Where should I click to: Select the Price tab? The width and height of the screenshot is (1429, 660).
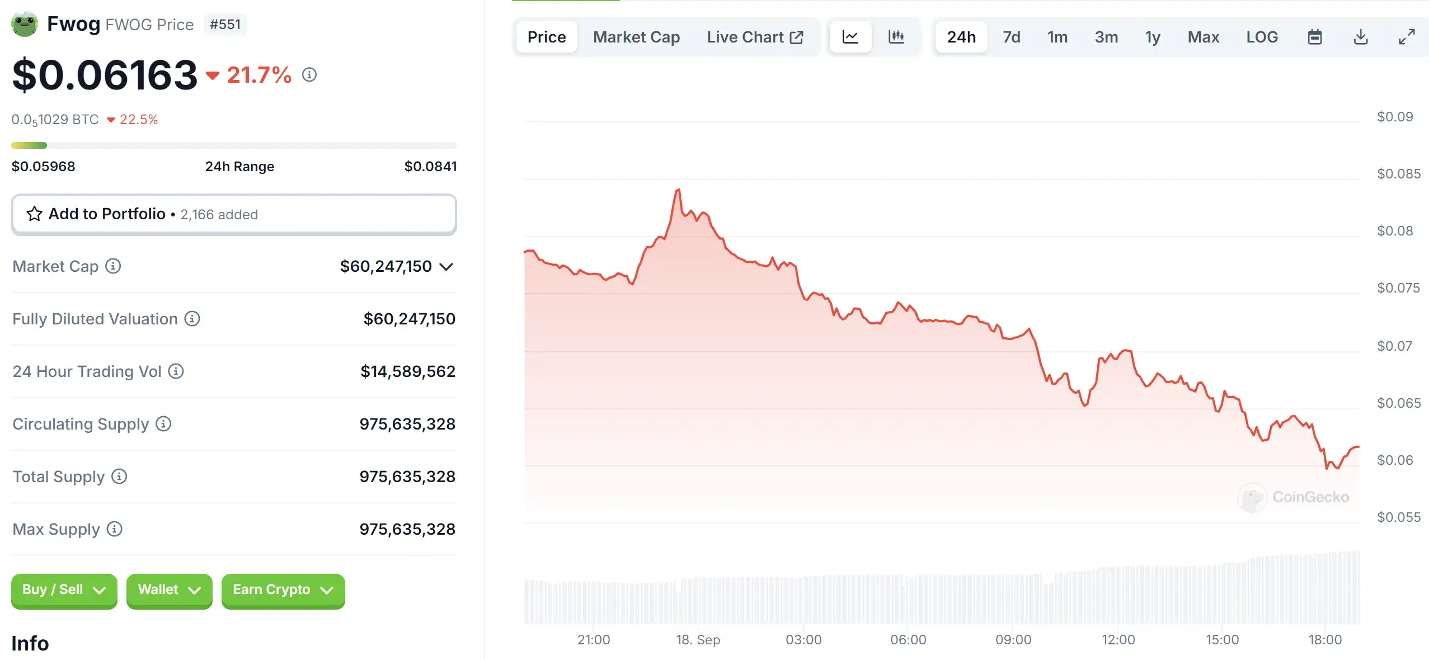pyautogui.click(x=547, y=37)
